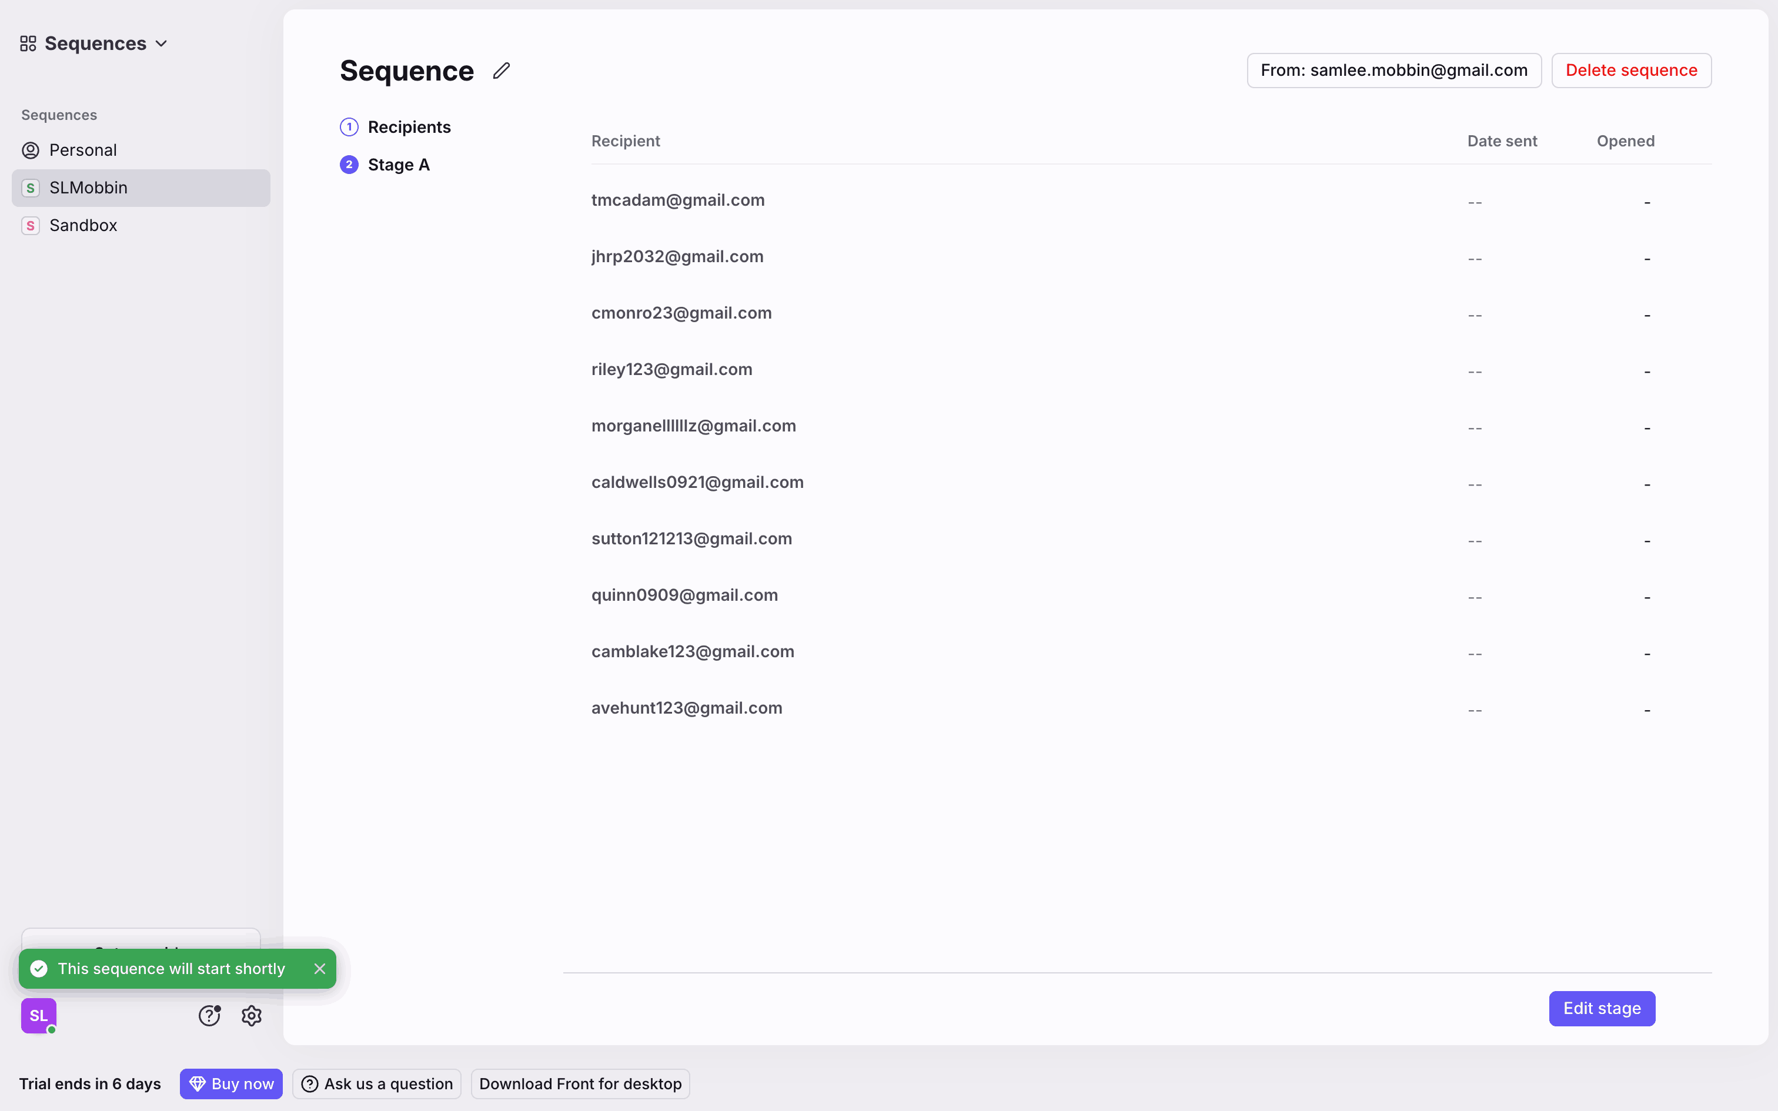
Task: Click the Buy now button
Action: (x=232, y=1084)
